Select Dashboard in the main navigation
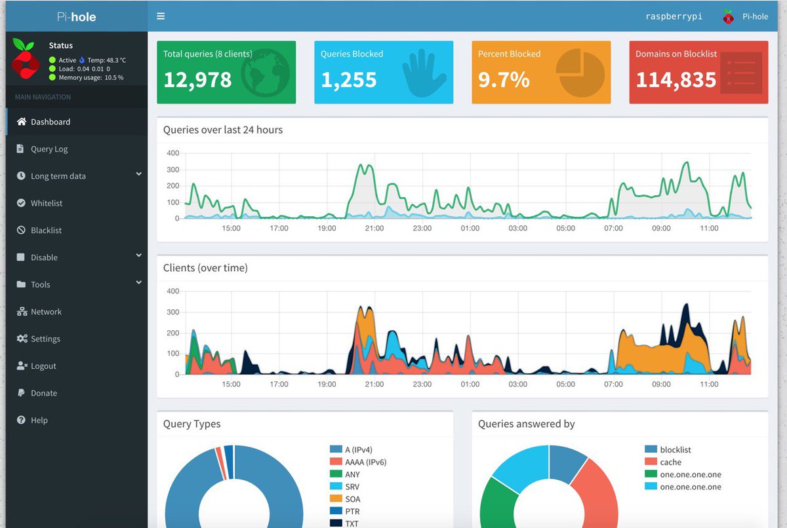This screenshot has width=787, height=528. 77,122
